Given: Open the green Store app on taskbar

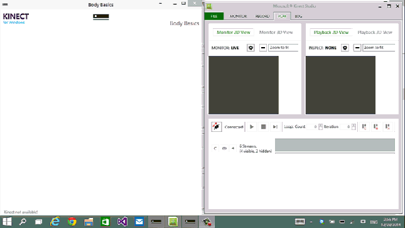Looking at the screenshot, I should (x=105, y=222).
